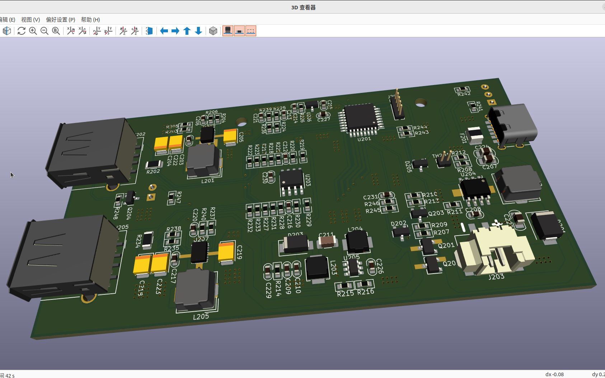Toggle SMD 3D models display
Viewport: 605px width, 378px height.
pyautogui.click(x=239, y=31)
